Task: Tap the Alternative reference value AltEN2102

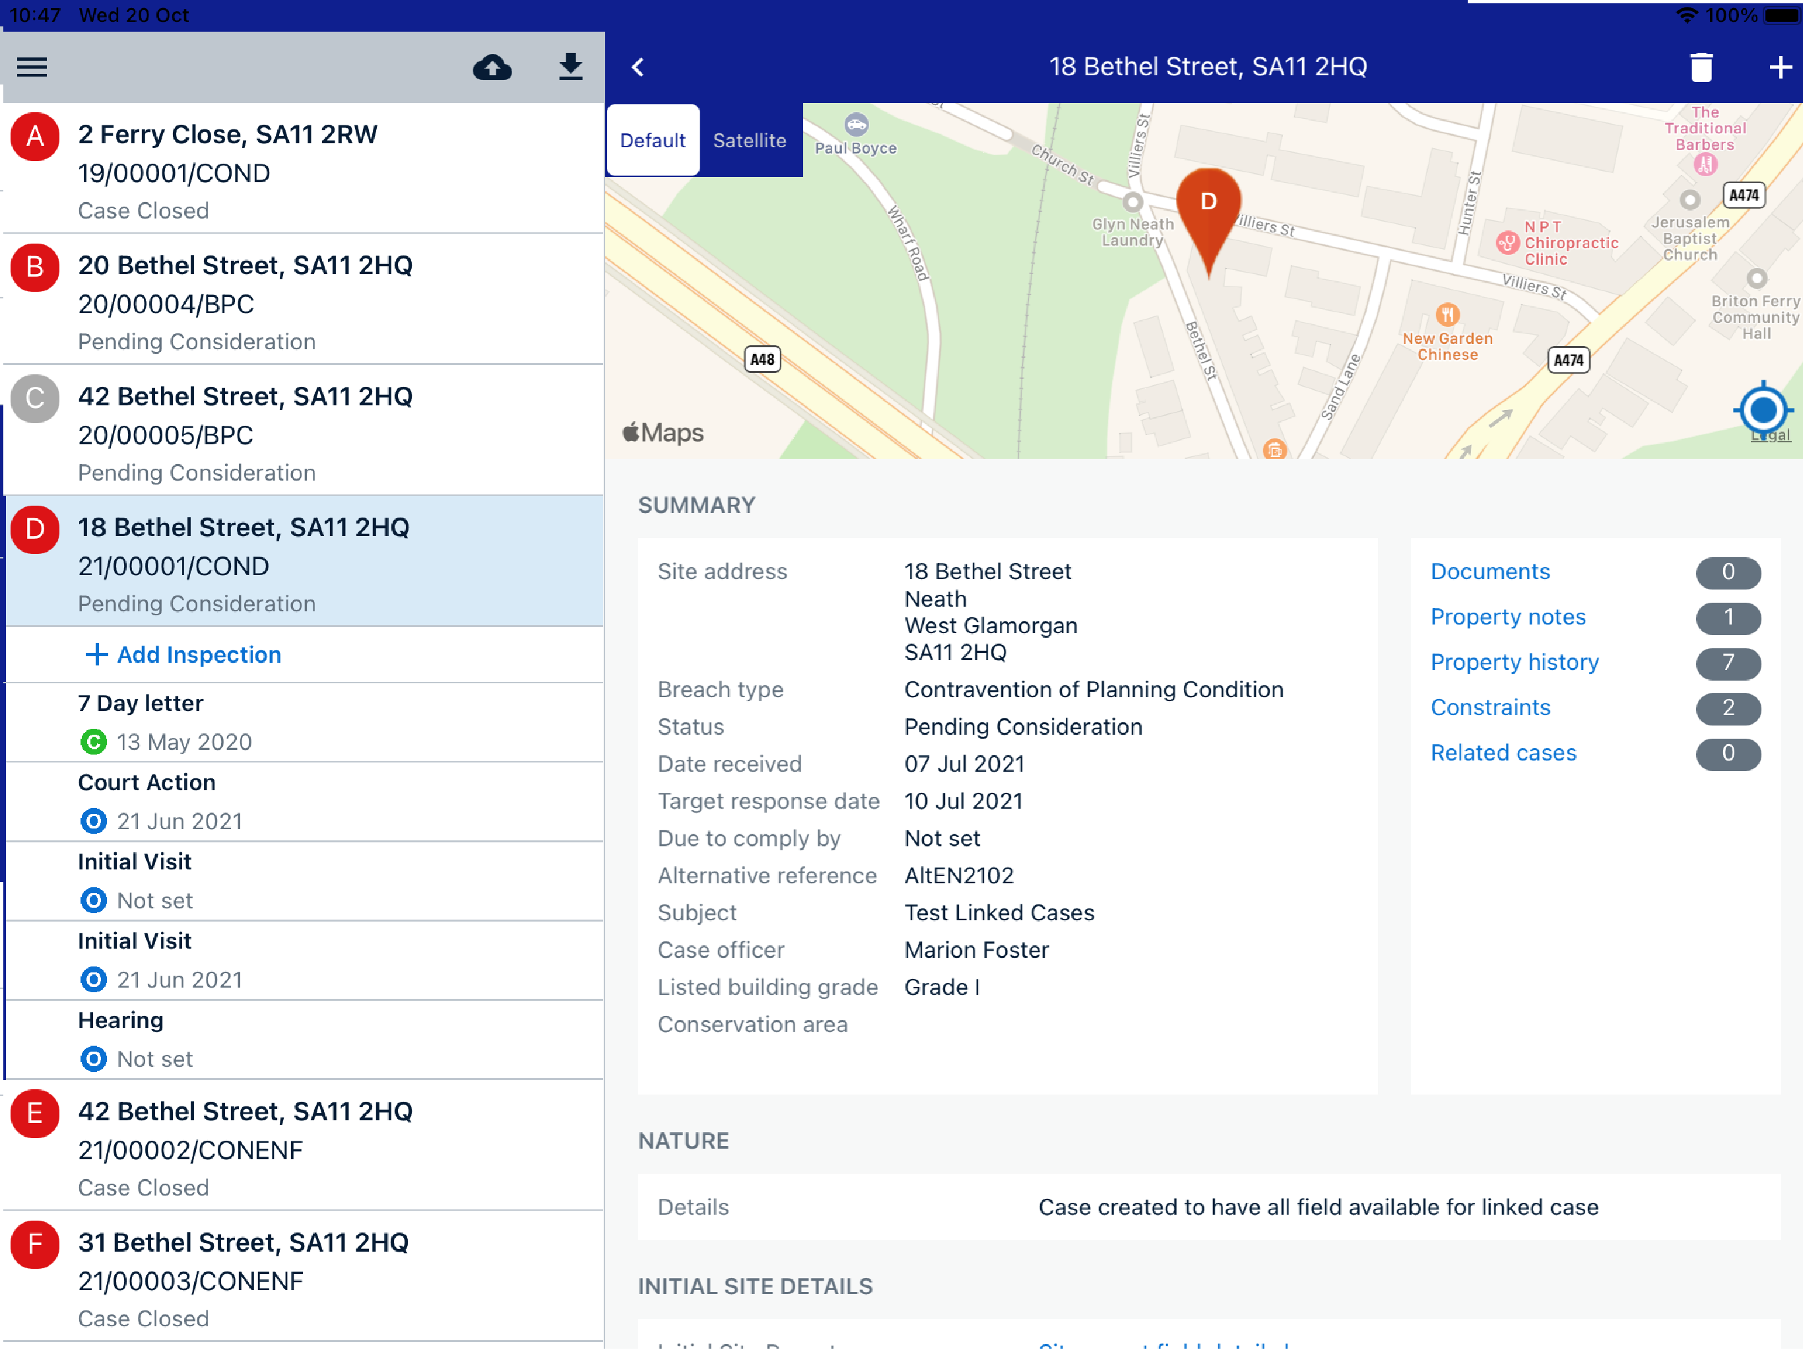Action: (x=958, y=877)
